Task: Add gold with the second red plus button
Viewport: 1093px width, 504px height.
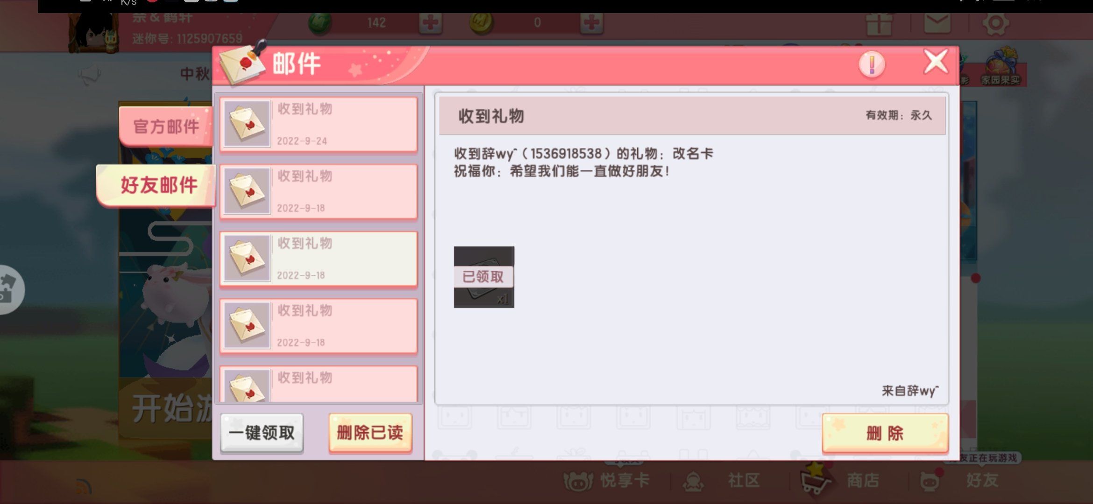Action: pos(591,23)
